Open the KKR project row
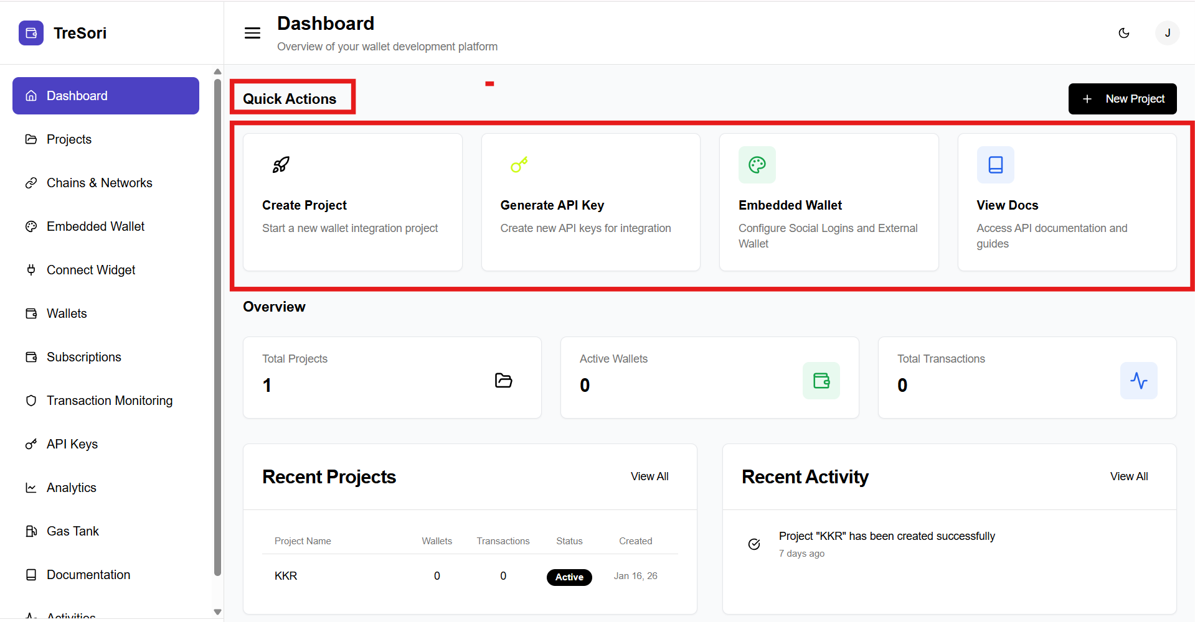The image size is (1195, 622). pyautogui.click(x=286, y=576)
